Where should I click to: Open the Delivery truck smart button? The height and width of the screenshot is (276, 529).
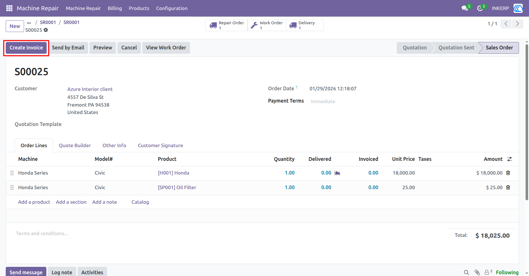pyautogui.click(x=305, y=25)
